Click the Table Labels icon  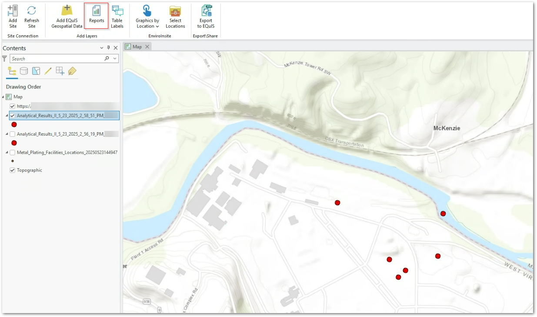[117, 16]
